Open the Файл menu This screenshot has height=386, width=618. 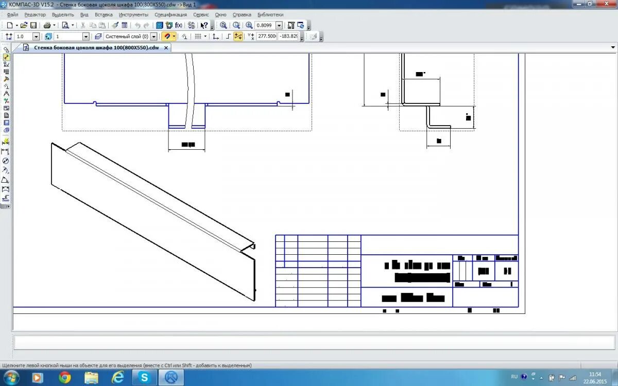(x=13, y=14)
